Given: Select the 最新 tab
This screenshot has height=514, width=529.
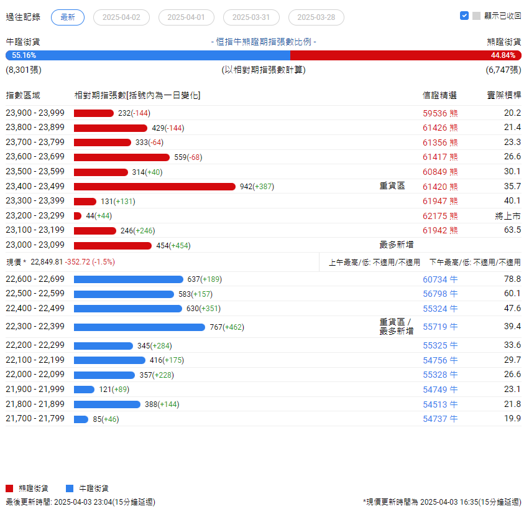Looking at the screenshot, I should [x=68, y=17].
